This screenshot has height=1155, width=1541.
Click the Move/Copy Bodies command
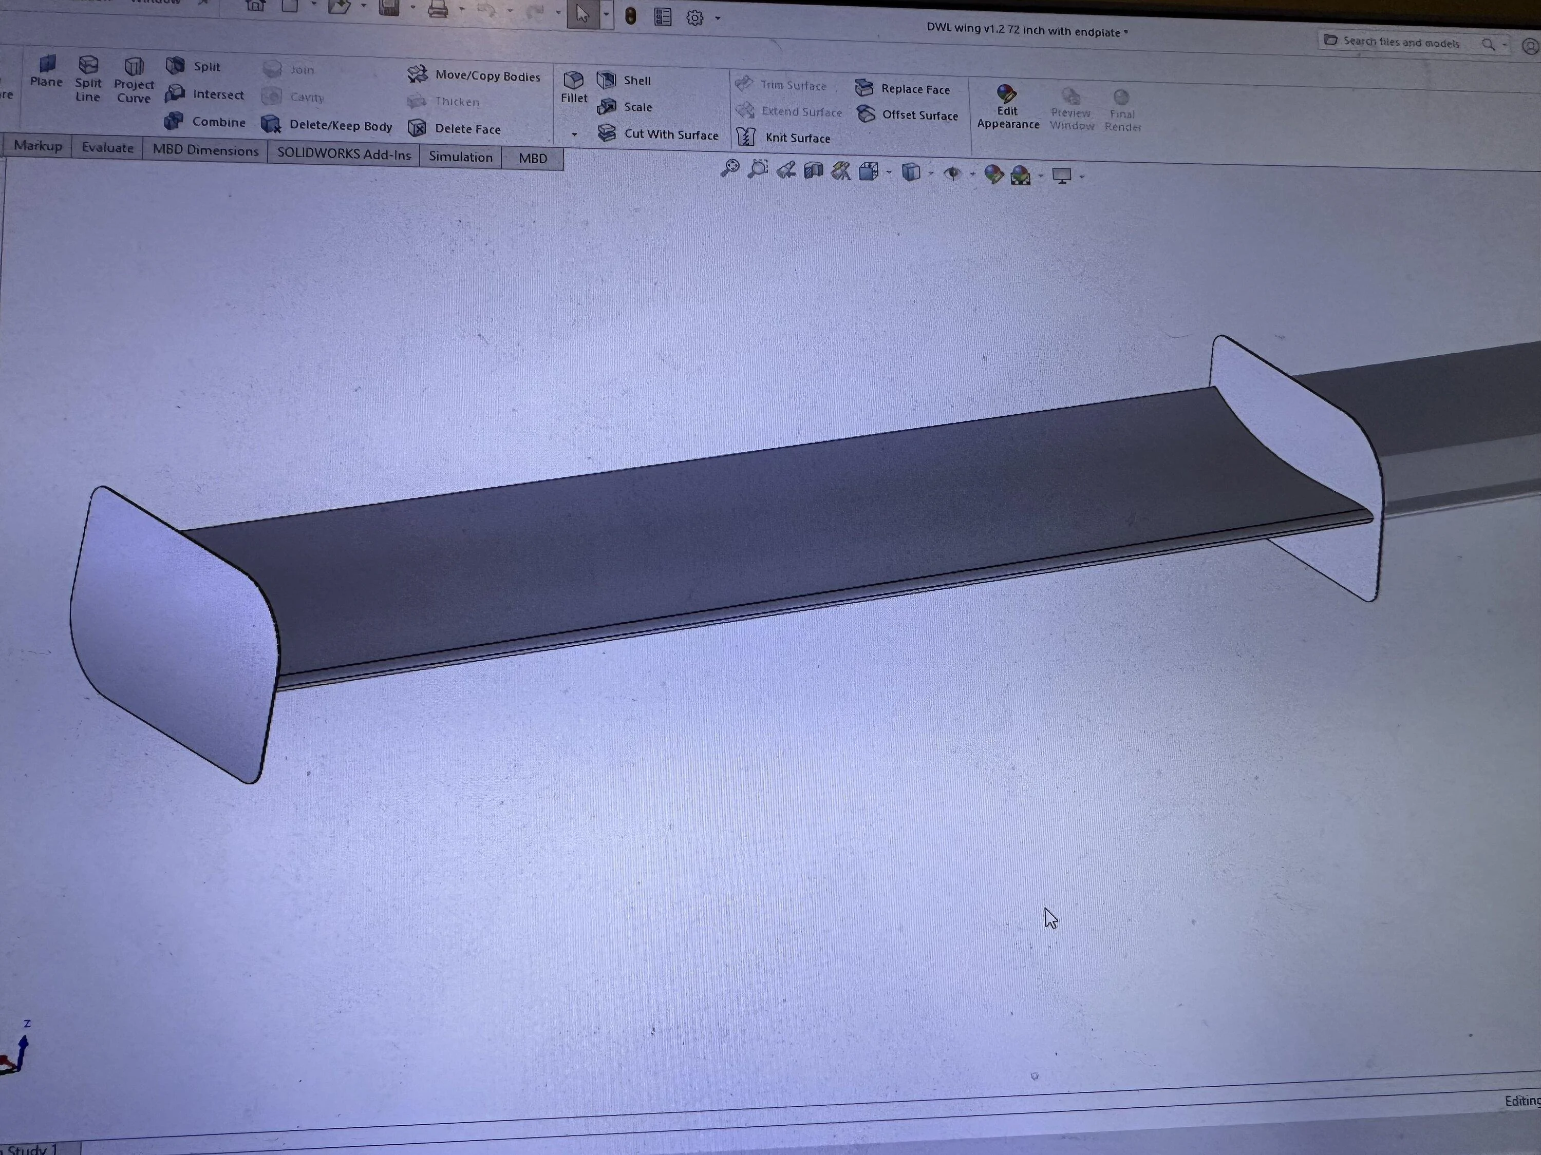coord(474,75)
